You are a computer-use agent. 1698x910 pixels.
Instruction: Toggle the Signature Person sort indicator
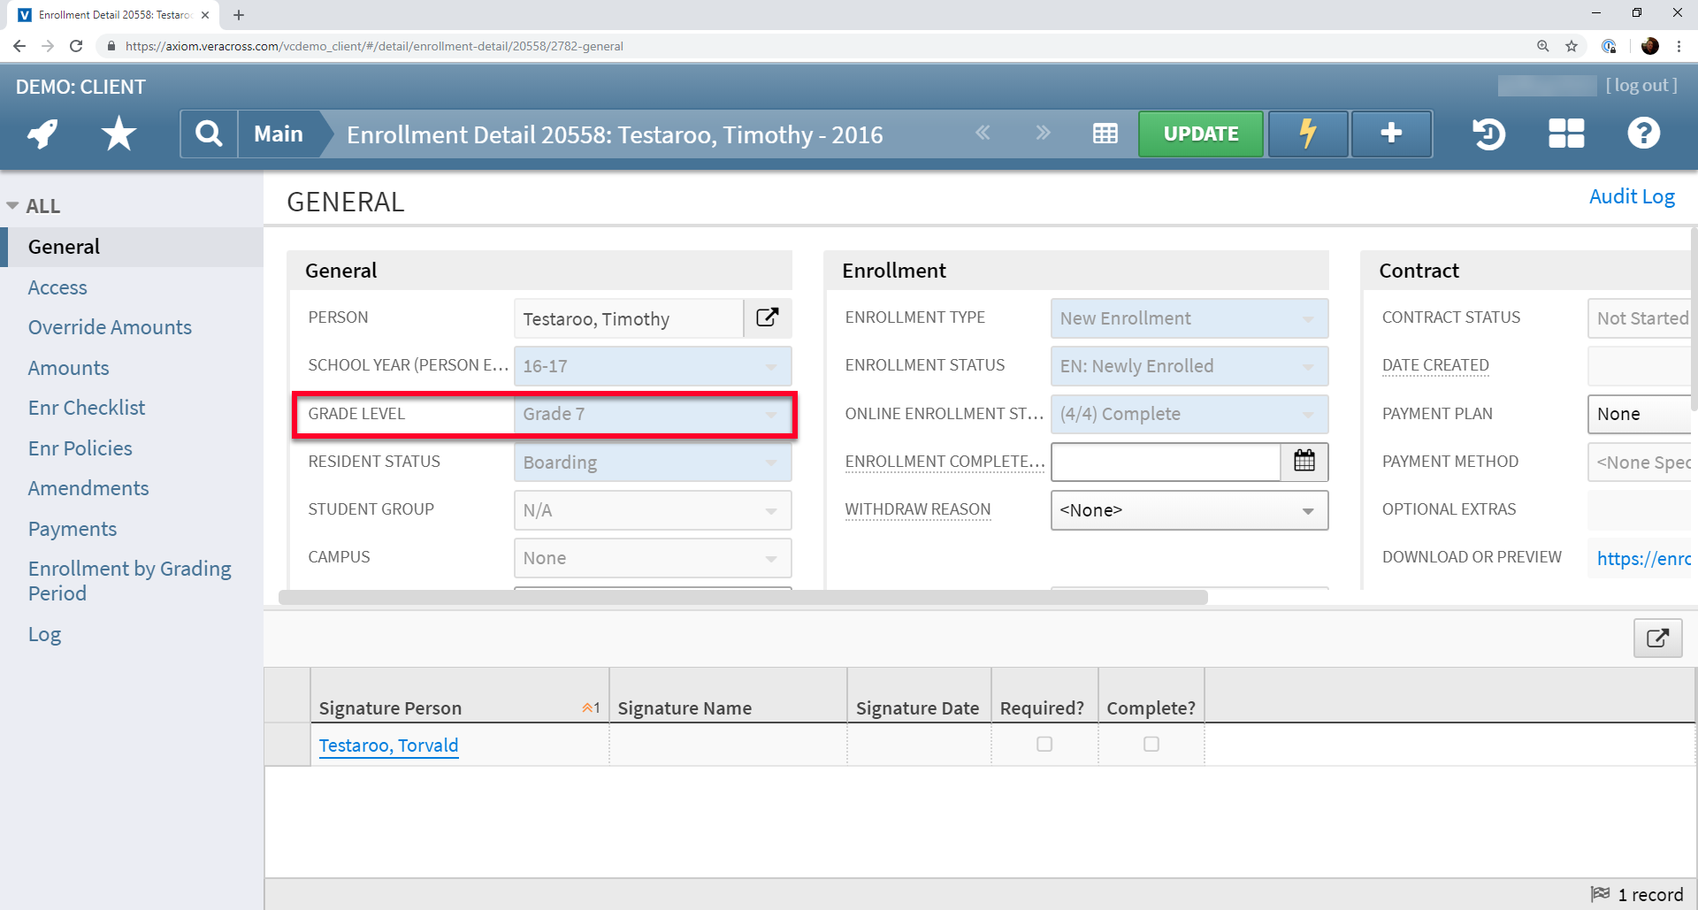coord(590,707)
